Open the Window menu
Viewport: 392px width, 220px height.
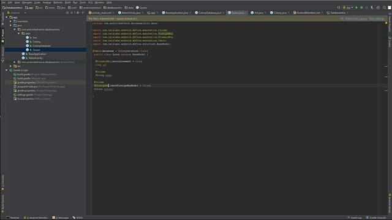tap(99, 2)
